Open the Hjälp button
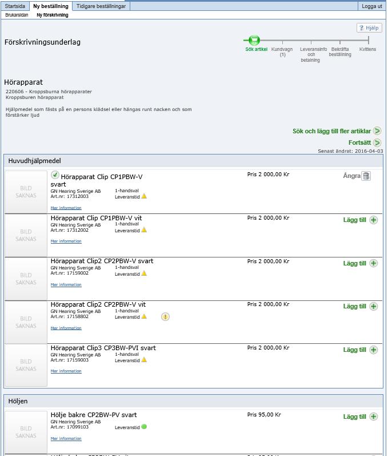 click(369, 28)
